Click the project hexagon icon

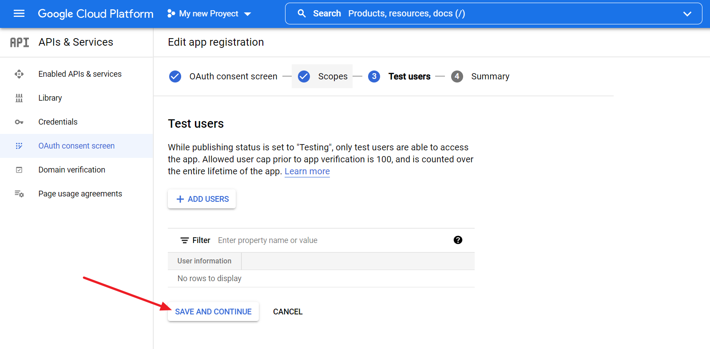(x=171, y=14)
